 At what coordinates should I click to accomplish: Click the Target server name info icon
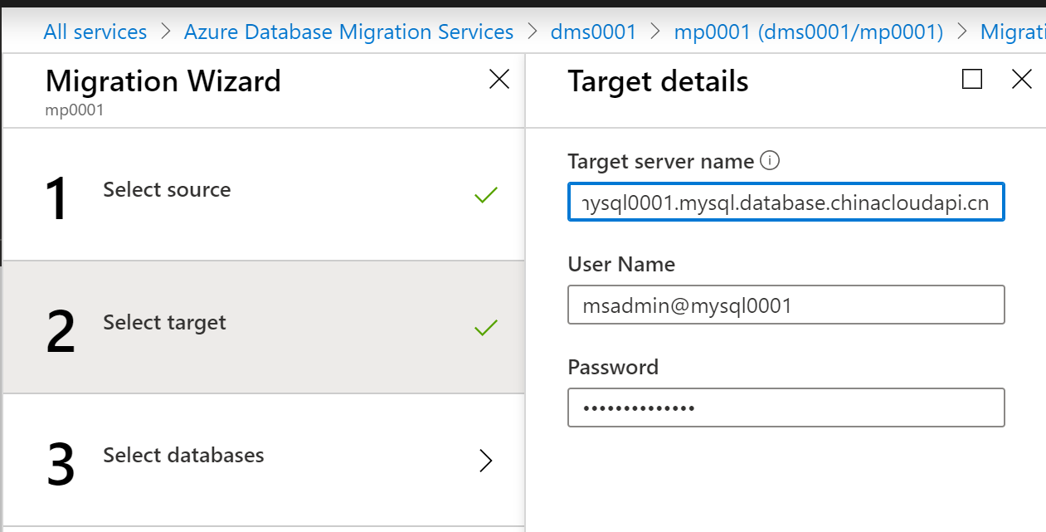pyautogui.click(x=770, y=160)
